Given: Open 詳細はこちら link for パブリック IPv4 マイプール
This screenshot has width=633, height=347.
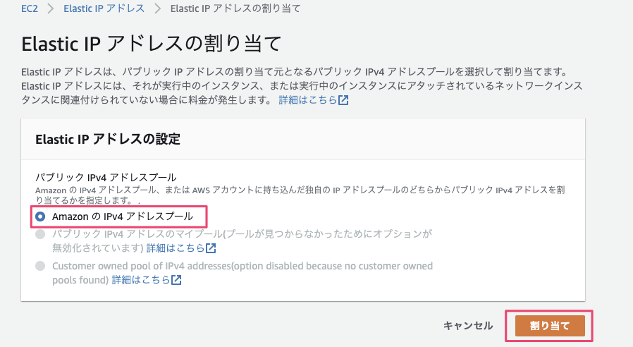Looking at the screenshot, I should pos(175,248).
